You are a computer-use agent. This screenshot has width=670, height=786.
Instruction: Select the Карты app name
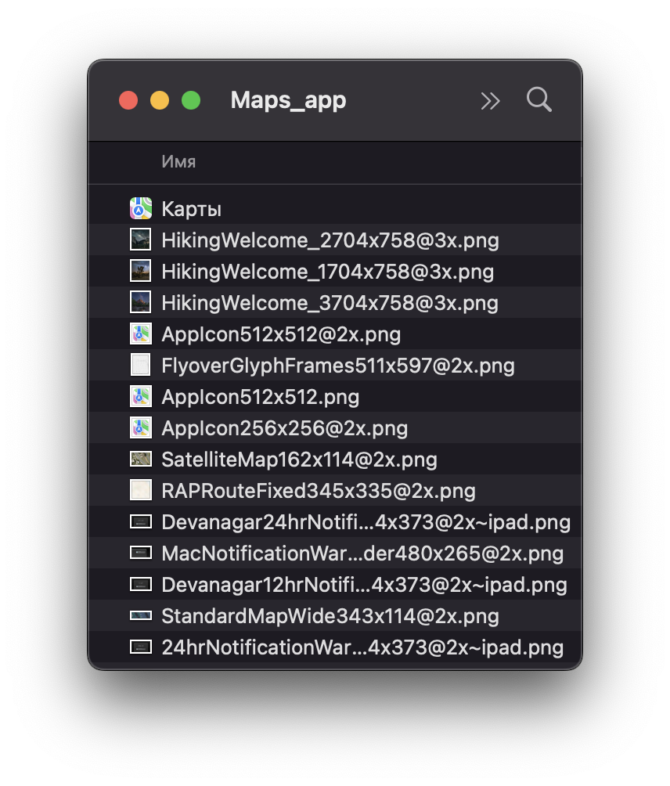pyautogui.click(x=192, y=209)
